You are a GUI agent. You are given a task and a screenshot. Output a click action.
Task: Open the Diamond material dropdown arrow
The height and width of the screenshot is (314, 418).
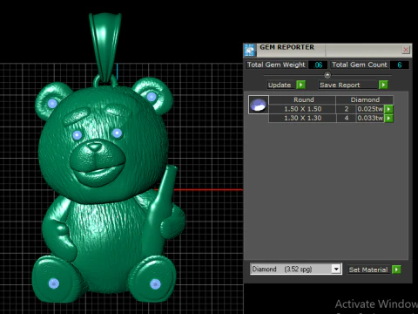click(x=336, y=269)
